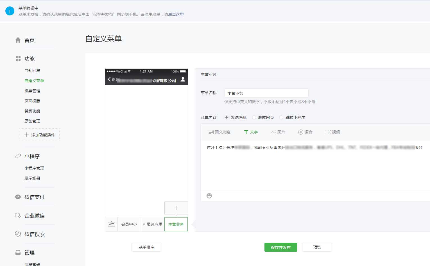This screenshot has height=266, width=430.
Task: Add a submenu with the plus box
Action: point(176,208)
